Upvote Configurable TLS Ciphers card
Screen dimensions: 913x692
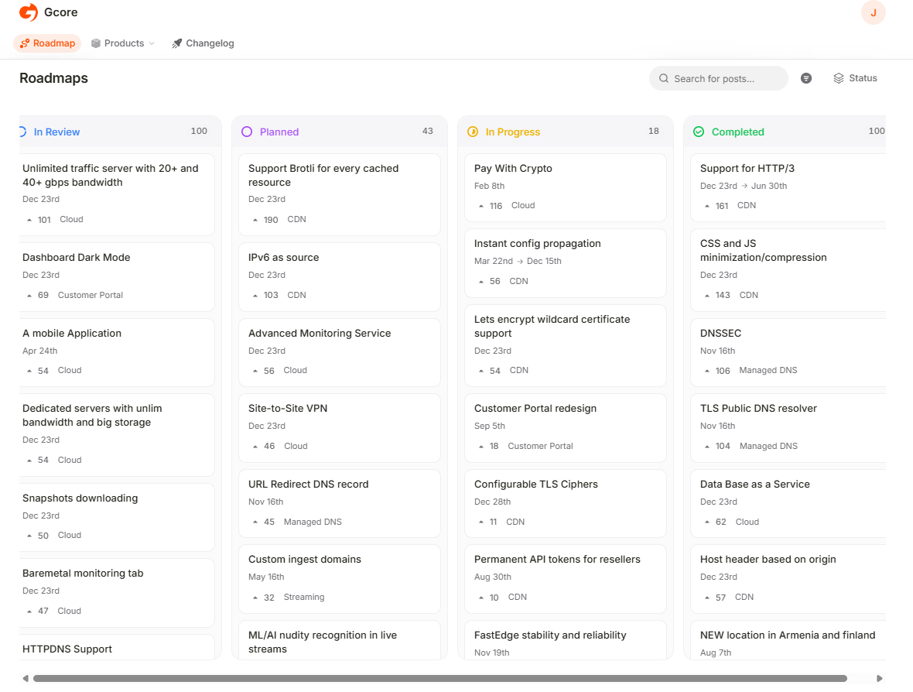pos(487,522)
